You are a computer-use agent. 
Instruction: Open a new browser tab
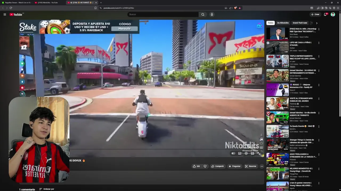[x=101, y=3]
